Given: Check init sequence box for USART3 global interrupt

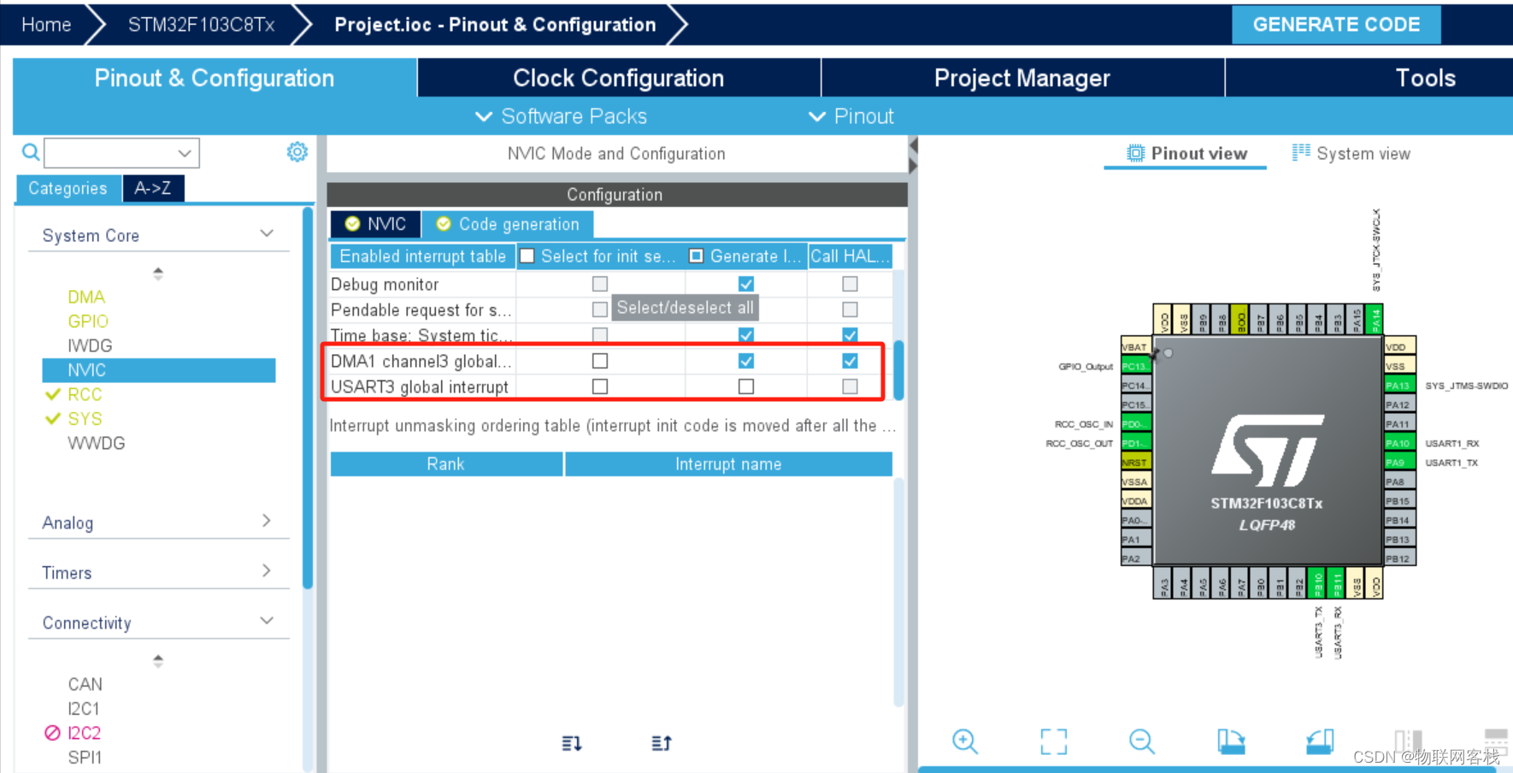Looking at the screenshot, I should coord(600,386).
